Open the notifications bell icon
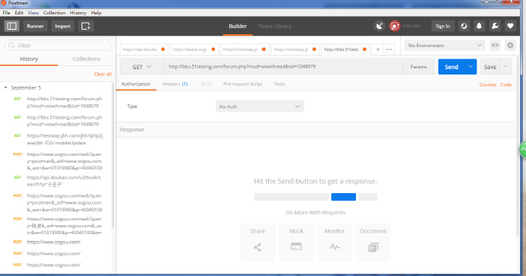The image size is (526, 276). 479,26
